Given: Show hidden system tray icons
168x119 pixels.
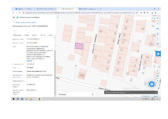Looking at the screenshot, I should [141, 99].
